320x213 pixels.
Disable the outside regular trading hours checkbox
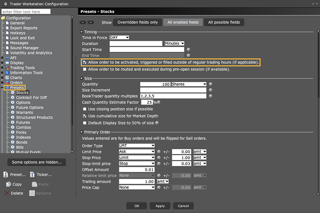pos(85,62)
